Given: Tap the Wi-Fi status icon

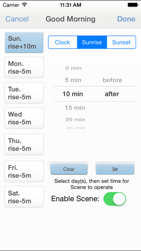Looking at the screenshot, I should (x=24, y=5).
